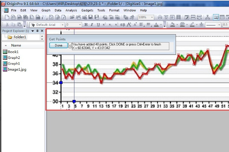
Task: Click the Import Single ASCII icon
Action: click(111, 17)
